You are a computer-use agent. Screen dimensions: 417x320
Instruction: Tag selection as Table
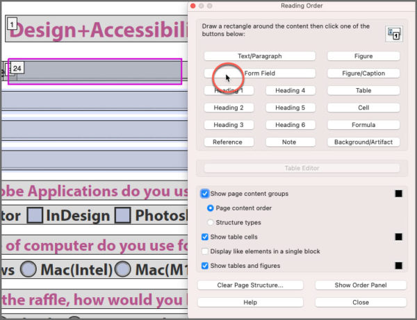[363, 90]
